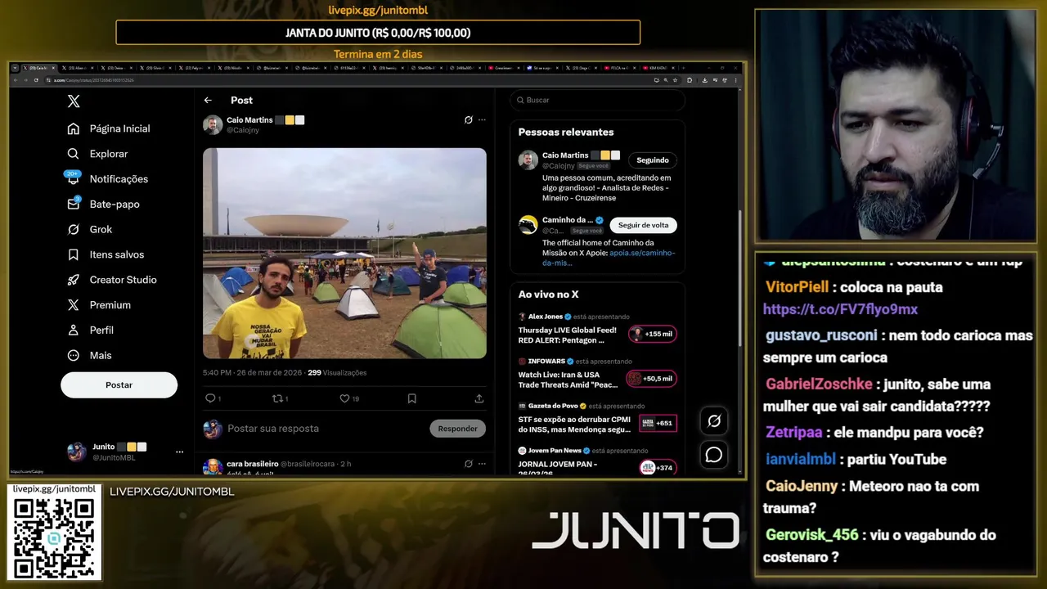The height and width of the screenshot is (589, 1047).
Task: Click the Responder button
Action: pos(457,429)
